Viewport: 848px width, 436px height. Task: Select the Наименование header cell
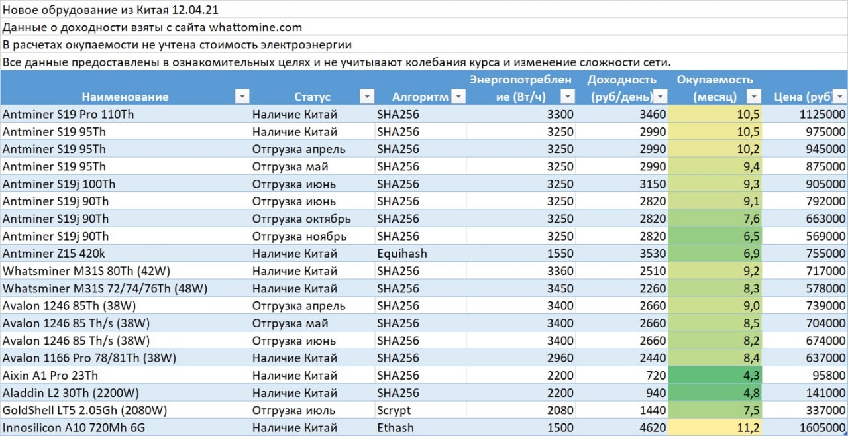pyautogui.click(x=125, y=88)
